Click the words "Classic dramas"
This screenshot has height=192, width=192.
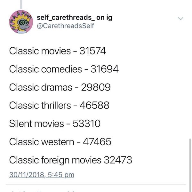click(x=41, y=87)
